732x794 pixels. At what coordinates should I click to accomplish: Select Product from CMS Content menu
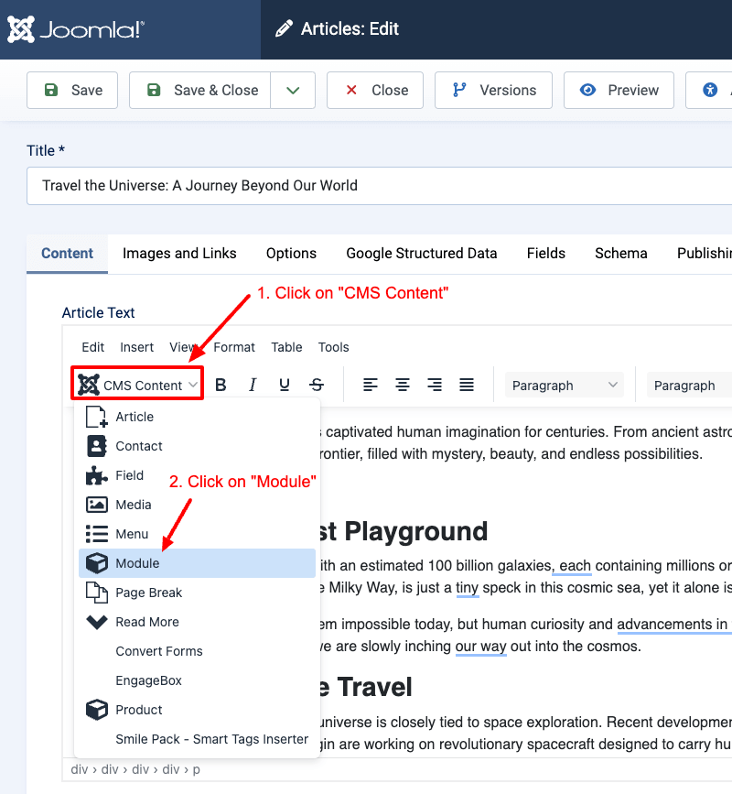198,710
